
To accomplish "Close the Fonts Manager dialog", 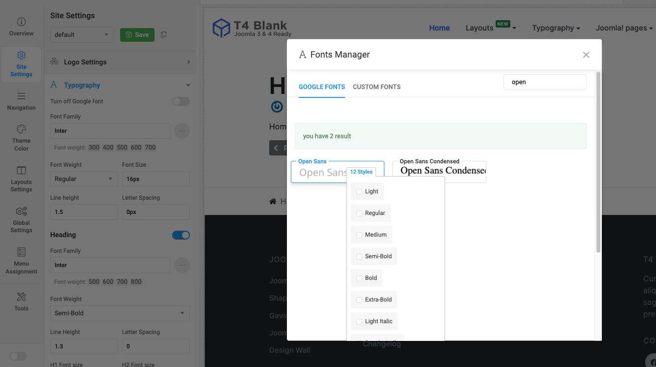I will [586, 55].
